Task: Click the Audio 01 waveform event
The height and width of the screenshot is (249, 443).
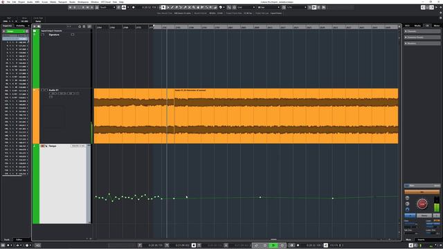Action: [246, 116]
